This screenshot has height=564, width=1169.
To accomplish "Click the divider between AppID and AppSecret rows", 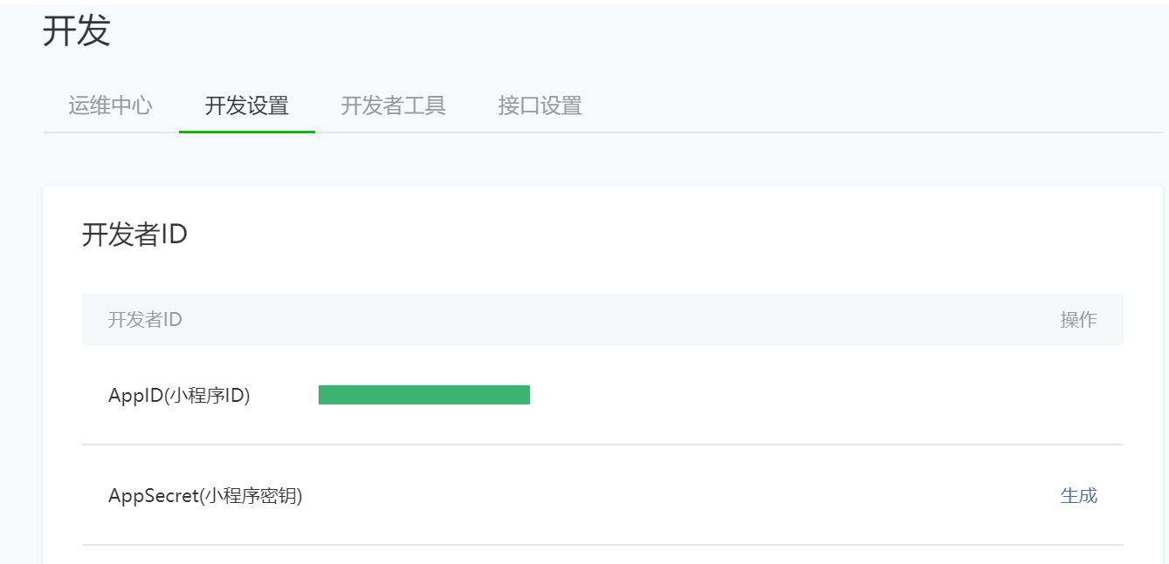I will click(x=602, y=445).
